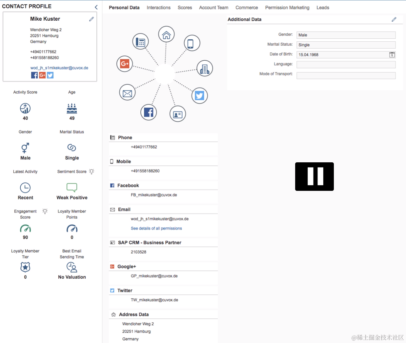Click mobile node in diagram
Viewport: 406px width, 343px height.
pyautogui.click(x=192, y=43)
